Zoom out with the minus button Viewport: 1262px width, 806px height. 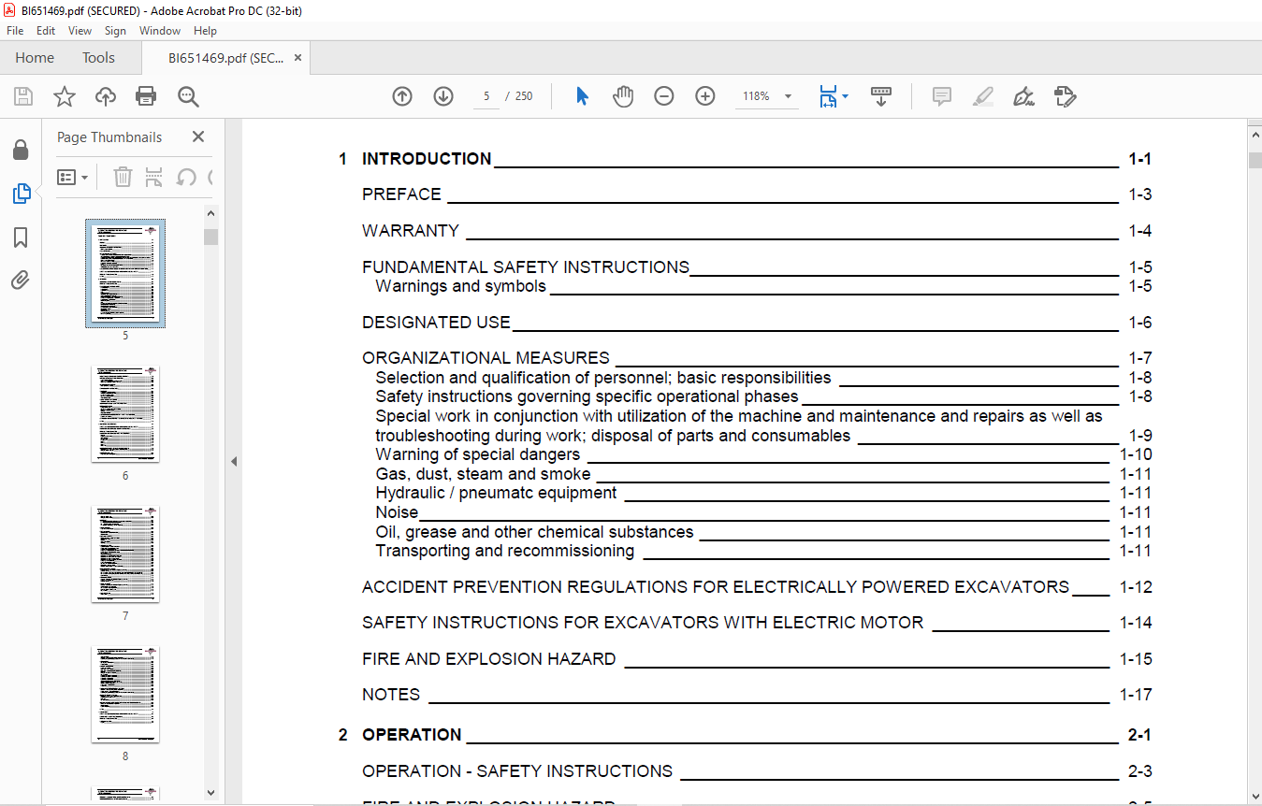pos(664,96)
